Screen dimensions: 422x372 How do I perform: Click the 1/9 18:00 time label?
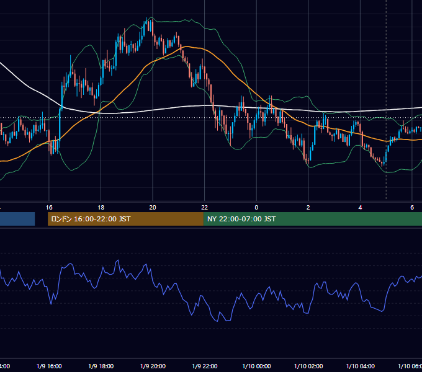101,366
